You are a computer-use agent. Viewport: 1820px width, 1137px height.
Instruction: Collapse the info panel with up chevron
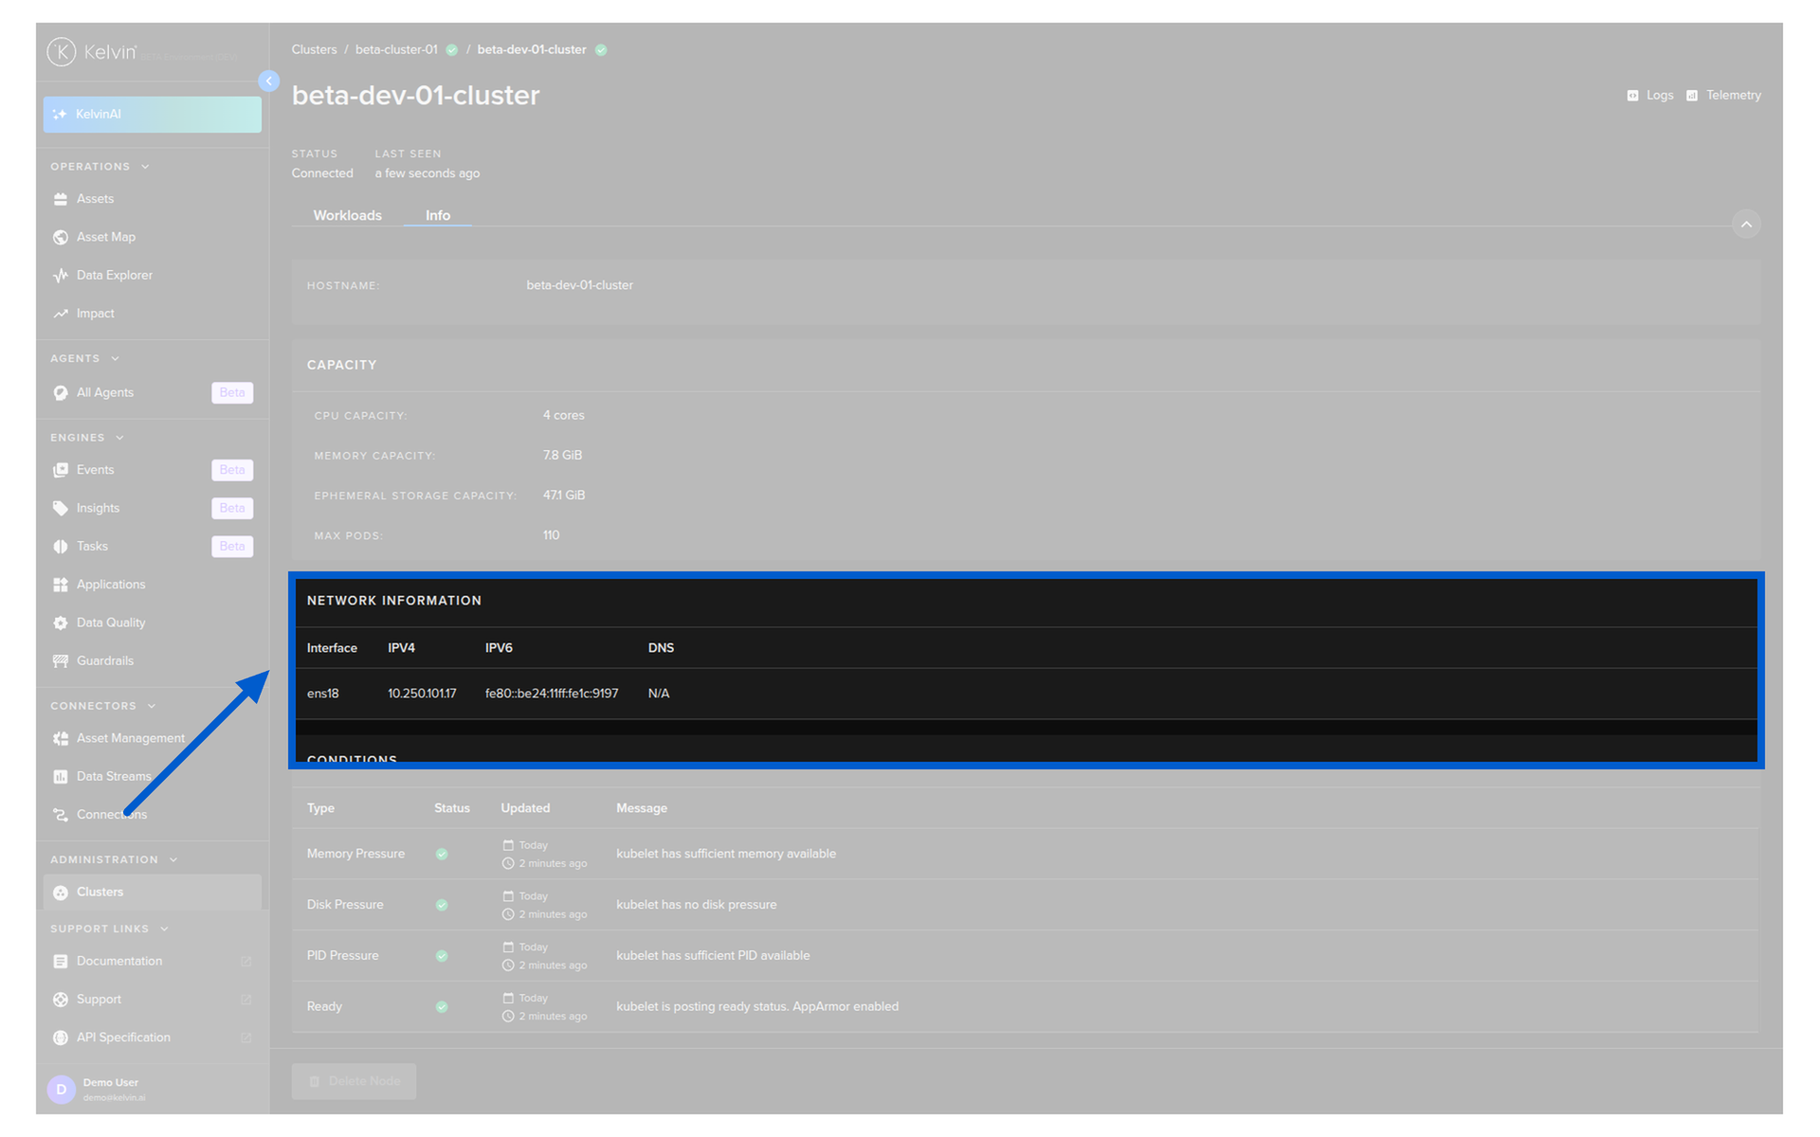(x=1746, y=225)
